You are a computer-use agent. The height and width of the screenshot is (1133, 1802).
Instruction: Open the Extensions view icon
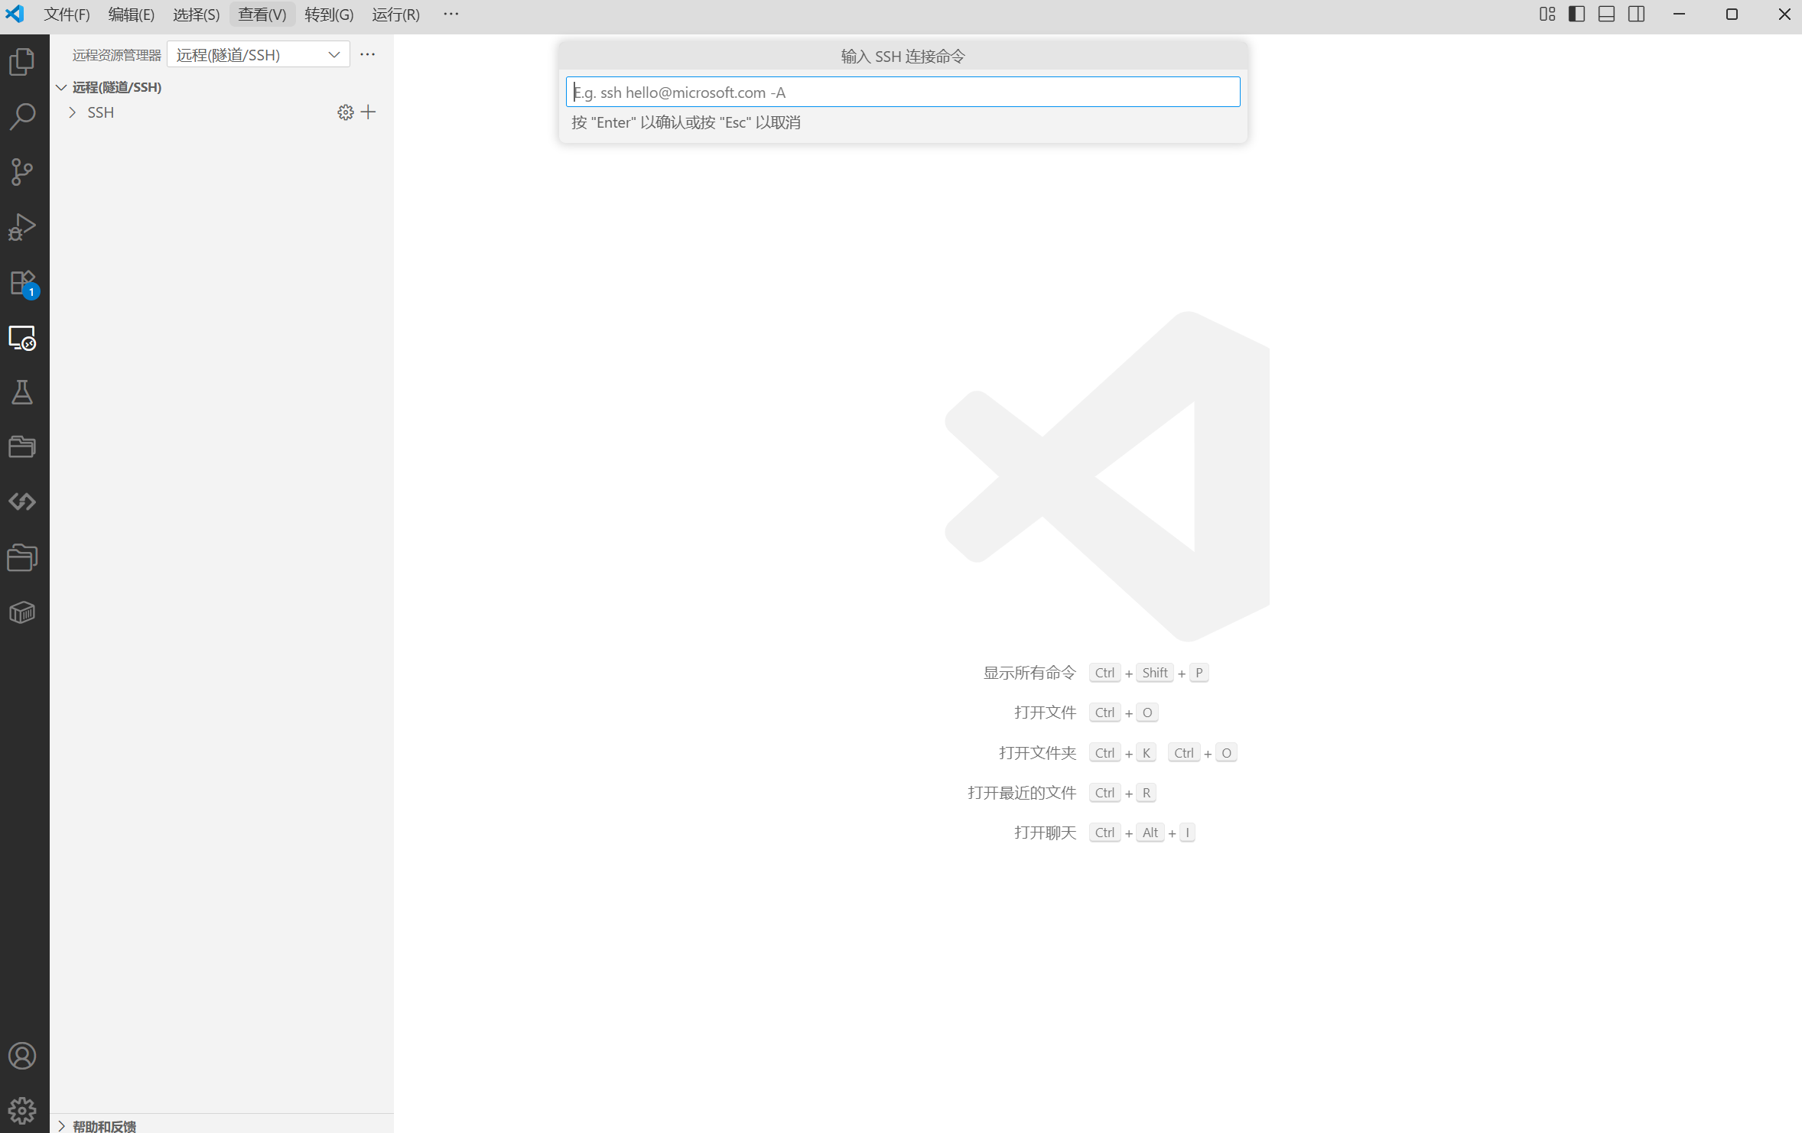coord(22,283)
